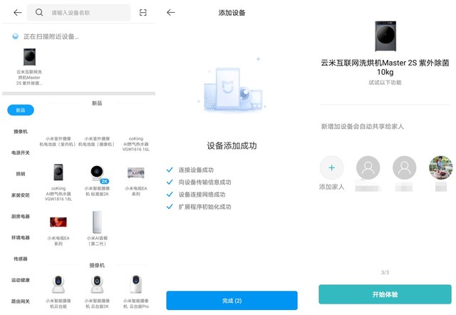Tap the checkmark beside 设备连接网络成功
The width and height of the screenshot is (456, 315).
170,195
